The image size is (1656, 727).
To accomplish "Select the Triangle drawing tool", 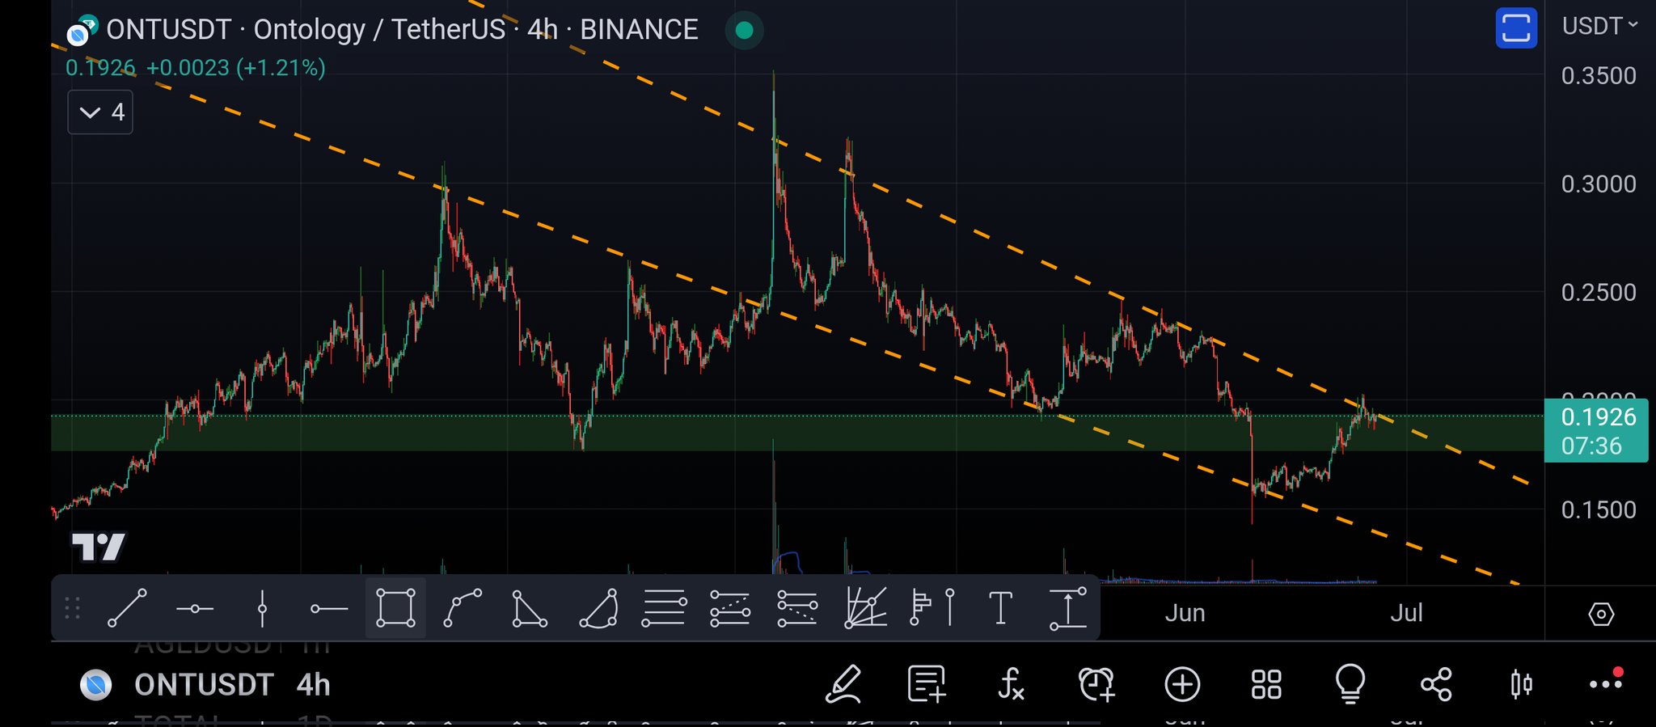I will coord(530,608).
